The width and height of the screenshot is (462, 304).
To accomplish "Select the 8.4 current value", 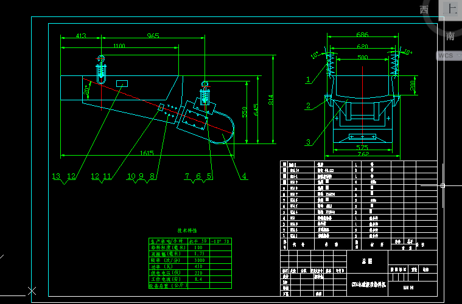I will pos(198,279).
